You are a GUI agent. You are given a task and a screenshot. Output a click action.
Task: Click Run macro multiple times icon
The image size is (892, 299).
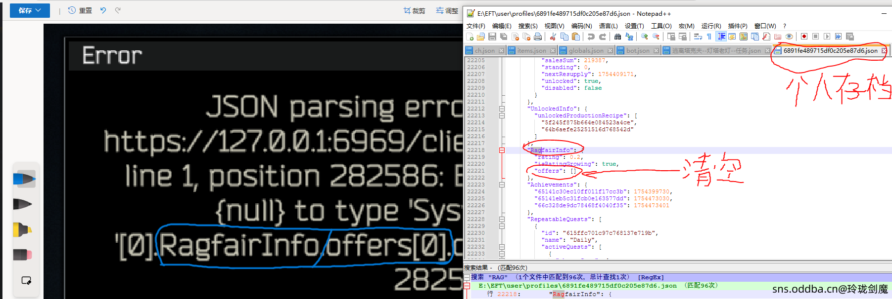(839, 37)
